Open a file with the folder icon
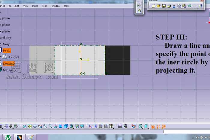The image size is (210, 140). (x=159, y=6)
